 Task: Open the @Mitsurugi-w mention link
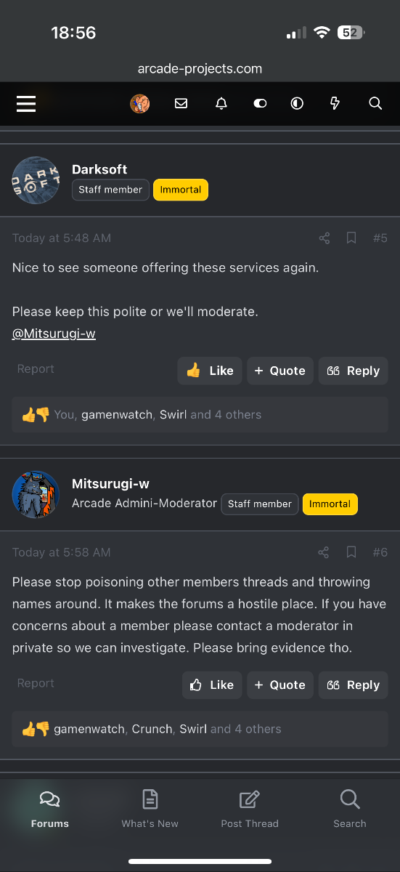[x=54, y=334]
